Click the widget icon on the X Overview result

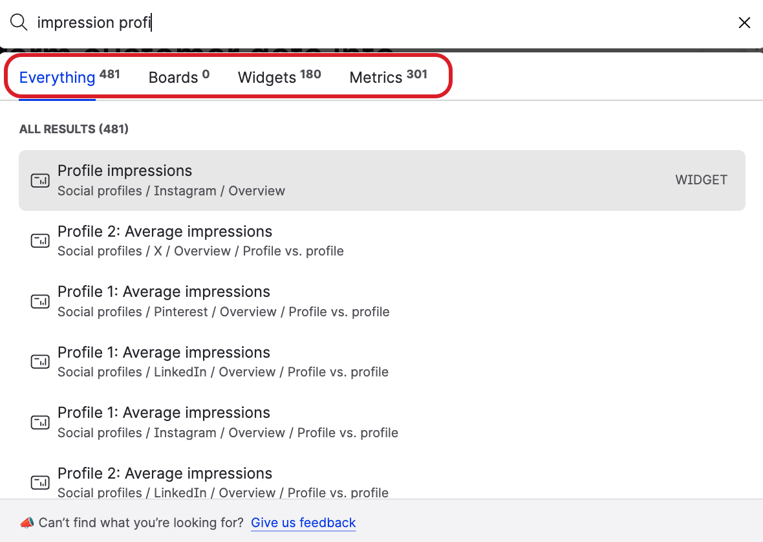tap(39, 240)
